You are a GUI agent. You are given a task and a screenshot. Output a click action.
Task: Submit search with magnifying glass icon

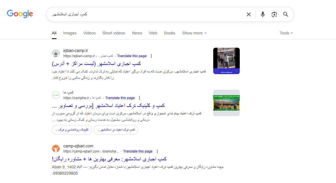pos(286,14)
